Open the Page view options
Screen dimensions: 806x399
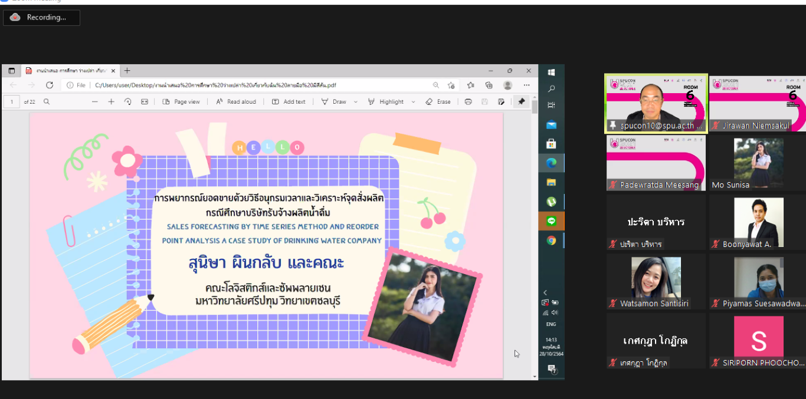tap(181, 101)
